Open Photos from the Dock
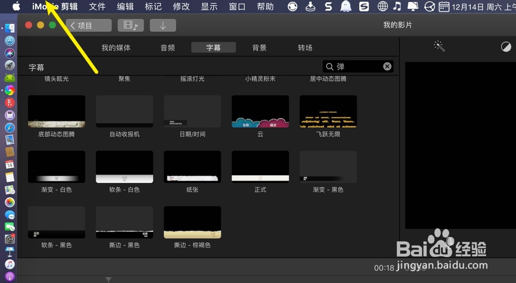The height and width of the screenshot is (283, 516). click(9, 202)
